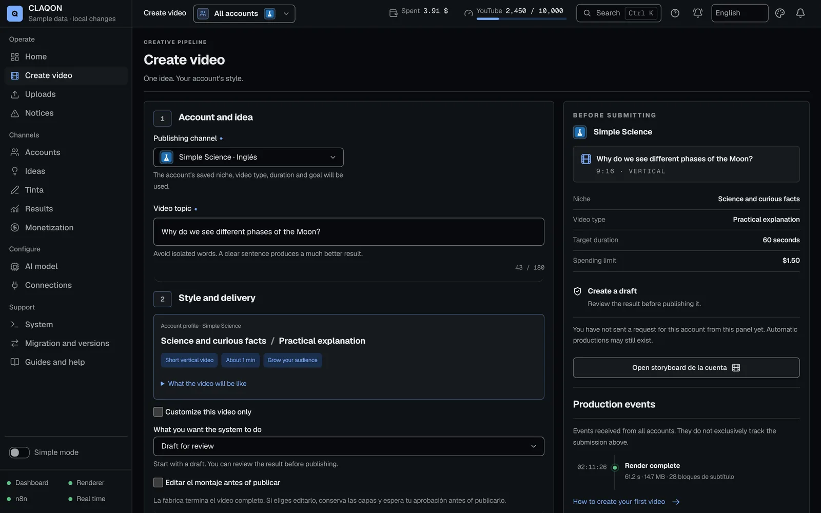Screen dimensions: 821x513
Task: Toggle the Simple mode switch
Action: (19, 452)
